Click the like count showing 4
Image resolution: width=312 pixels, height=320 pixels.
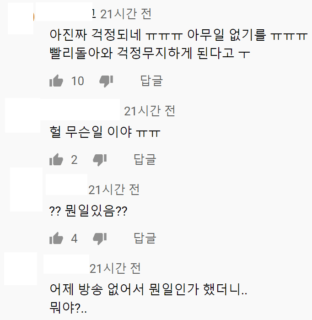tap(74, 239)
